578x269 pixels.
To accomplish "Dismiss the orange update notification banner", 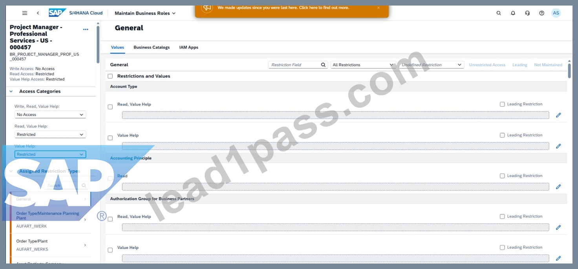I will 379,8.
